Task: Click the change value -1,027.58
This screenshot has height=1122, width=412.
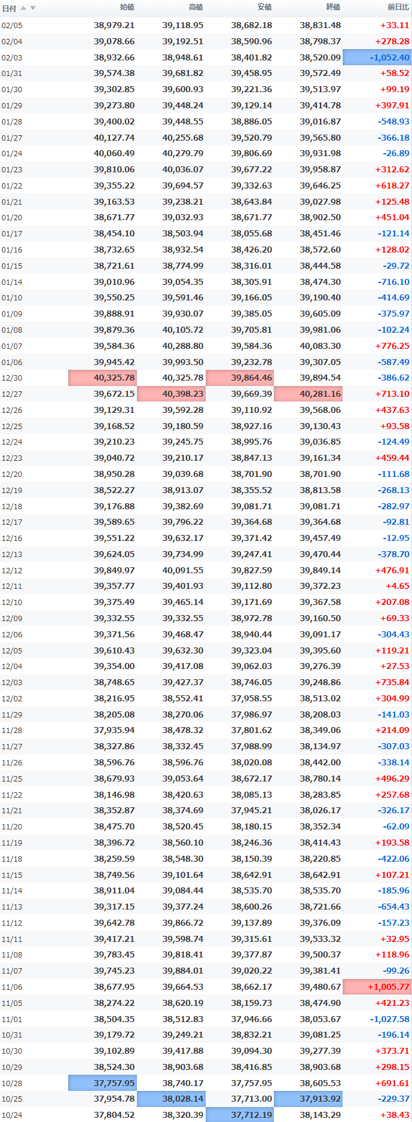Action: 390,1019
